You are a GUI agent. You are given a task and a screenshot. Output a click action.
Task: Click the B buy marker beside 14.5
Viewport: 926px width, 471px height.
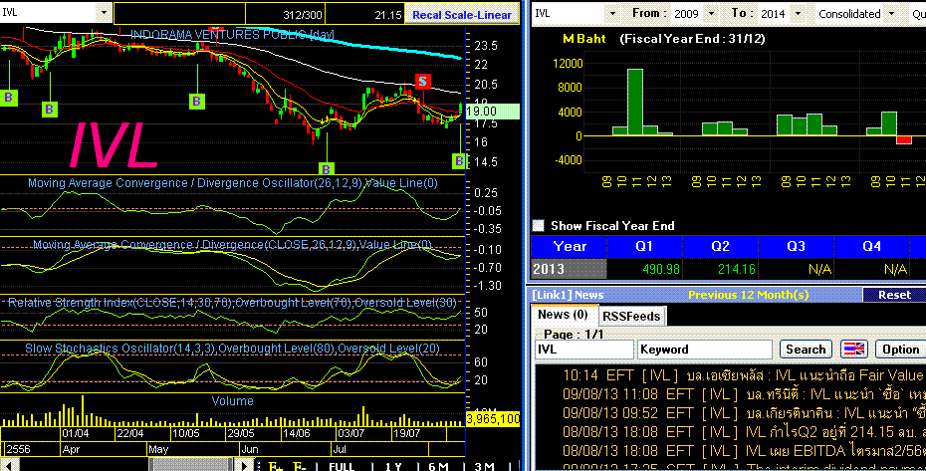(459, 160)
